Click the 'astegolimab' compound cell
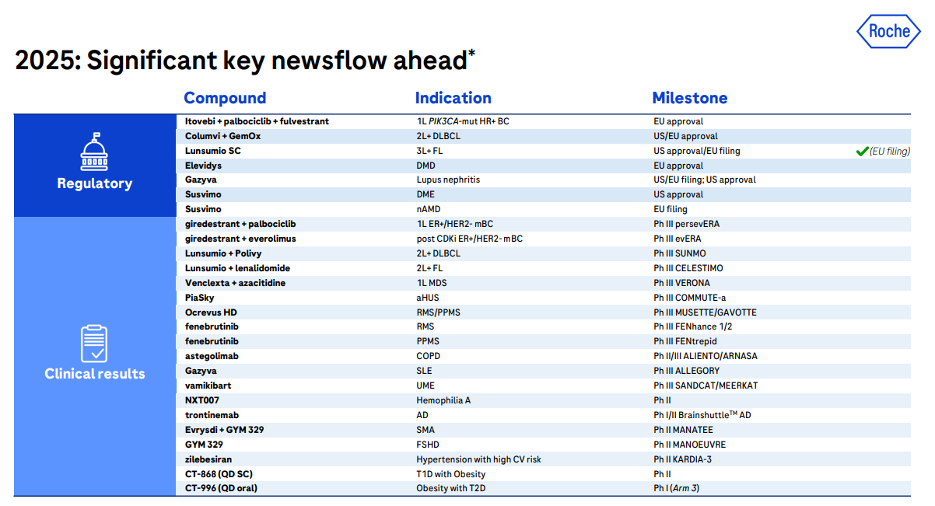Screen dimensions: 935x506 pos(212,356)
